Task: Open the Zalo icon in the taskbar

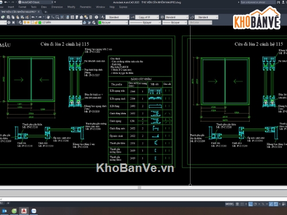Action: pos(34,211)
